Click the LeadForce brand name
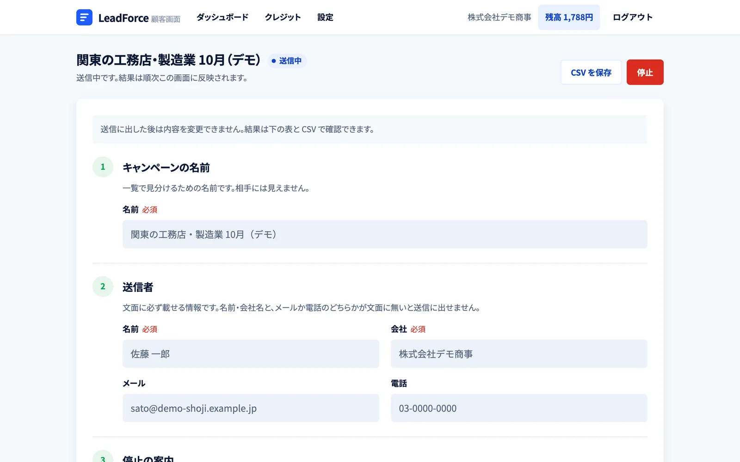 (x=123, y=18)
